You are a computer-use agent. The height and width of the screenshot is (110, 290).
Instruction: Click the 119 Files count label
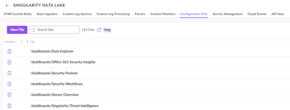[x=88, y=30]
